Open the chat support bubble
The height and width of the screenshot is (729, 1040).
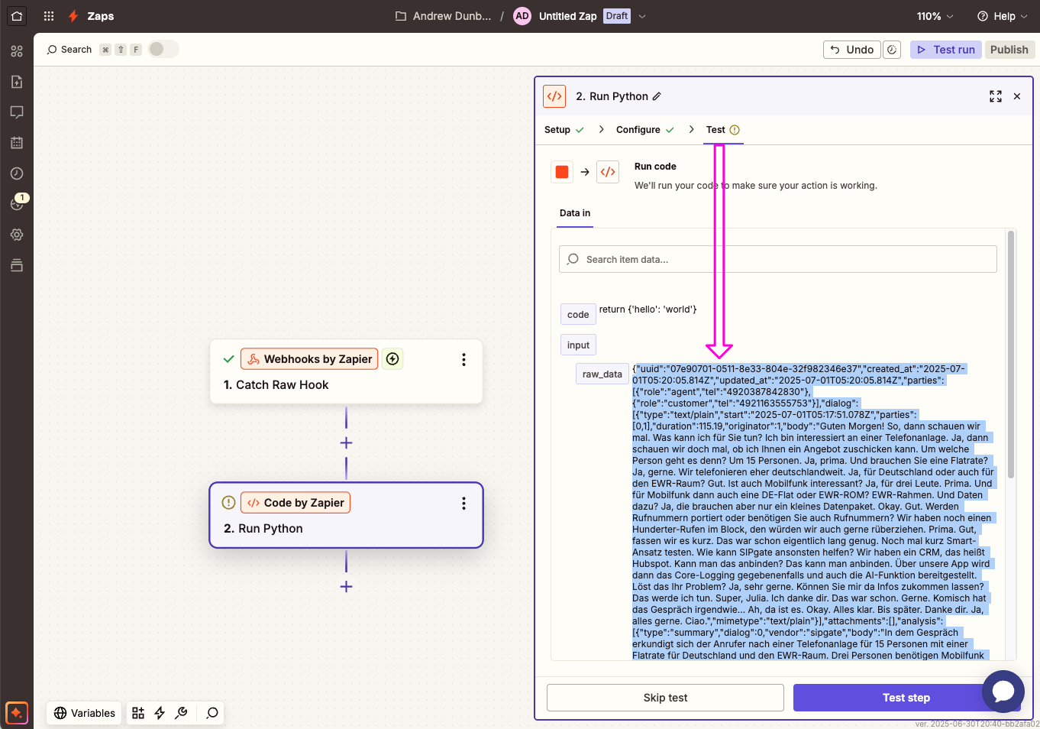pyautogui.click(x=1003, y=692)
